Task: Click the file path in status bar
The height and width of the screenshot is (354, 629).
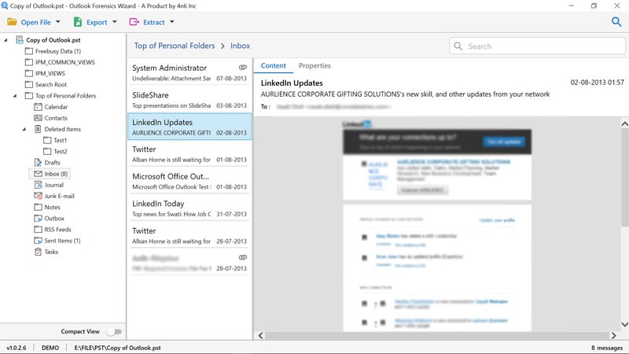Action: (x=117, y=348)
